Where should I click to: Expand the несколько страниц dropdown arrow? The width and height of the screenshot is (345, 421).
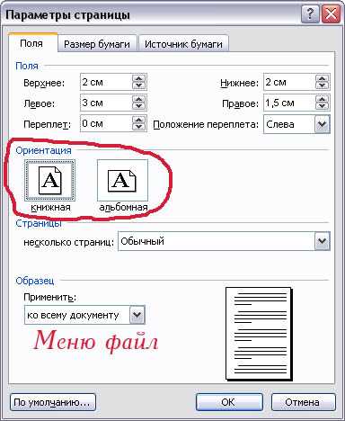pos(323,241)
